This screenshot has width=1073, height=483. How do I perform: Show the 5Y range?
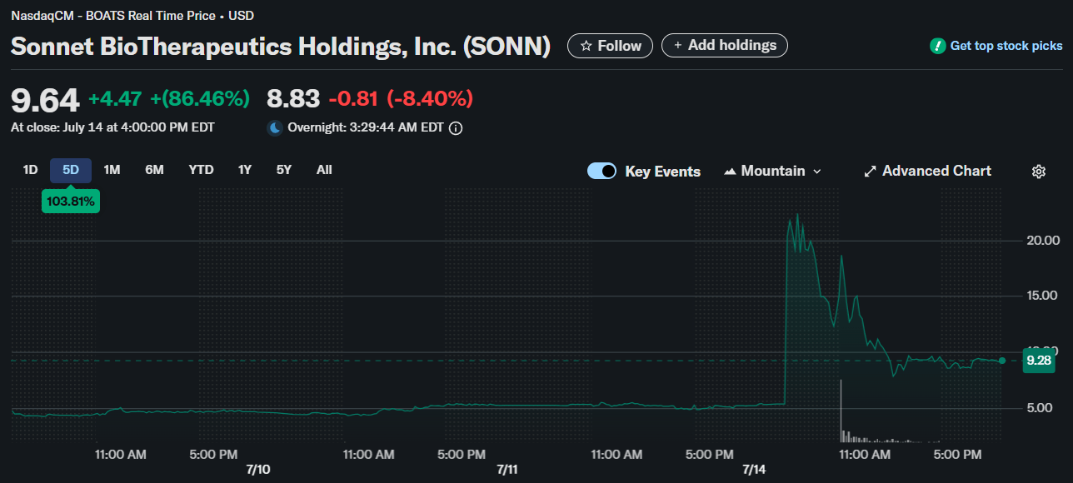[284, 170]
